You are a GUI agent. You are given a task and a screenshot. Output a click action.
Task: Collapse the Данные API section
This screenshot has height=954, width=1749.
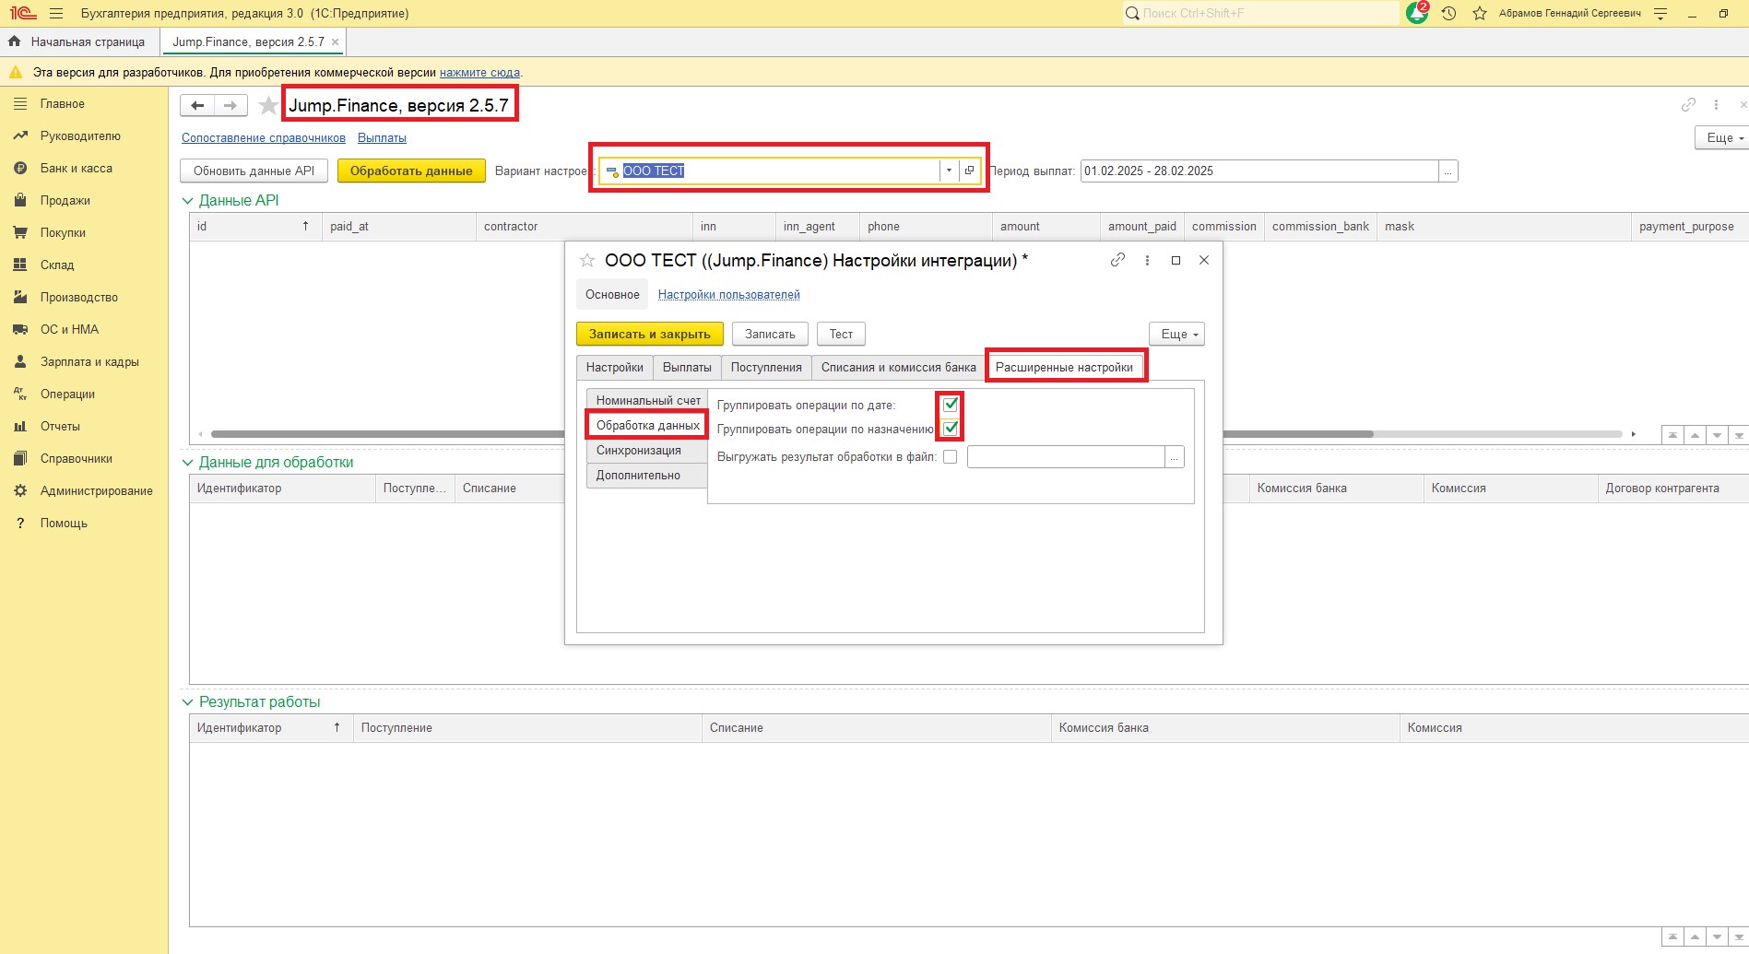[188, 201]
